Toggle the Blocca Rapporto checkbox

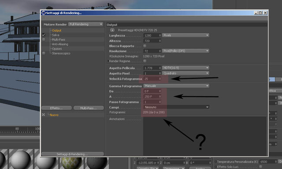145,46
